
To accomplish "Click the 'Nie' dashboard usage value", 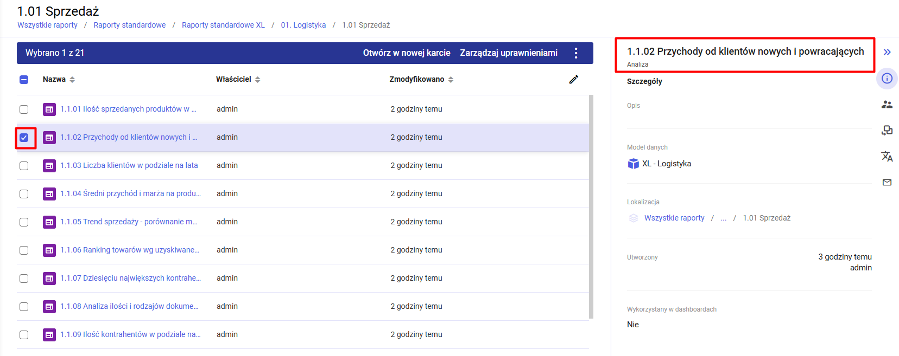I will [x=633, y=325].
